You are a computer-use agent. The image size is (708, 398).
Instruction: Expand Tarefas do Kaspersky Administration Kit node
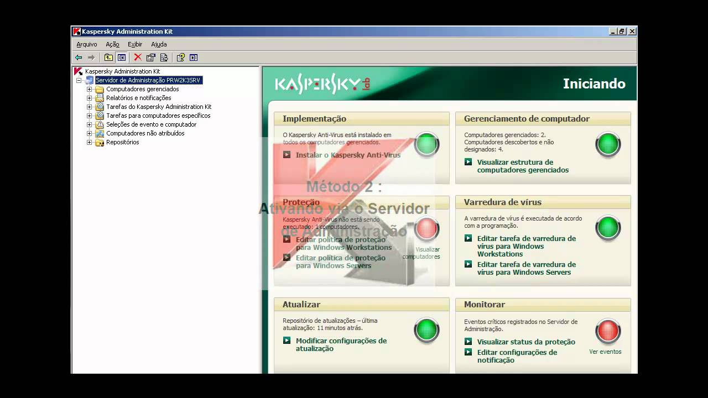click(x=89, y=107)
